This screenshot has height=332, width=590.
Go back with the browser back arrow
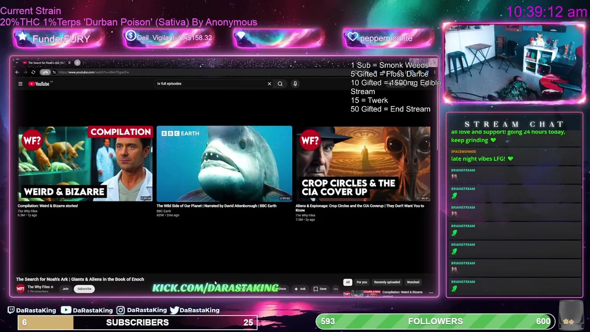[18, 72]
